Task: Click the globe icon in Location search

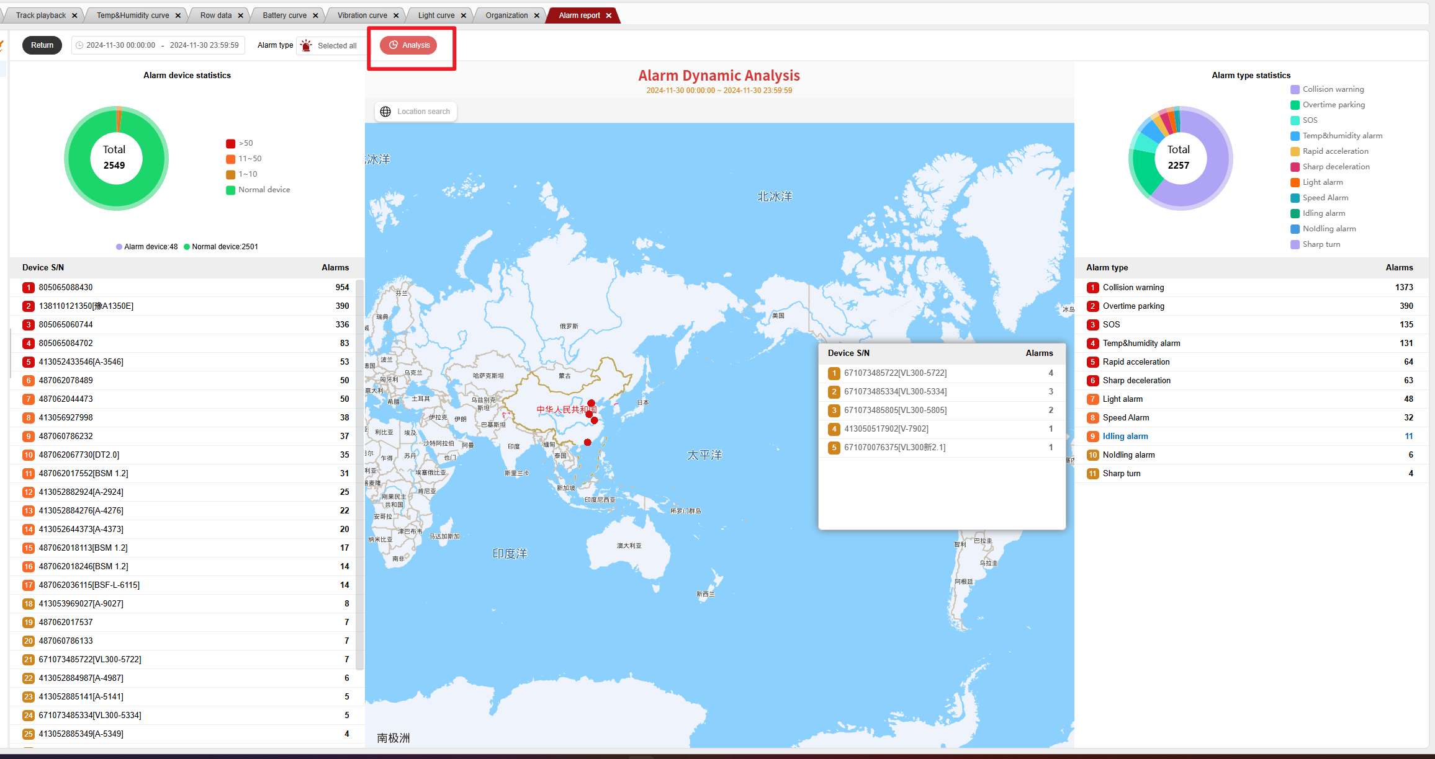Action: coord(385,112)
